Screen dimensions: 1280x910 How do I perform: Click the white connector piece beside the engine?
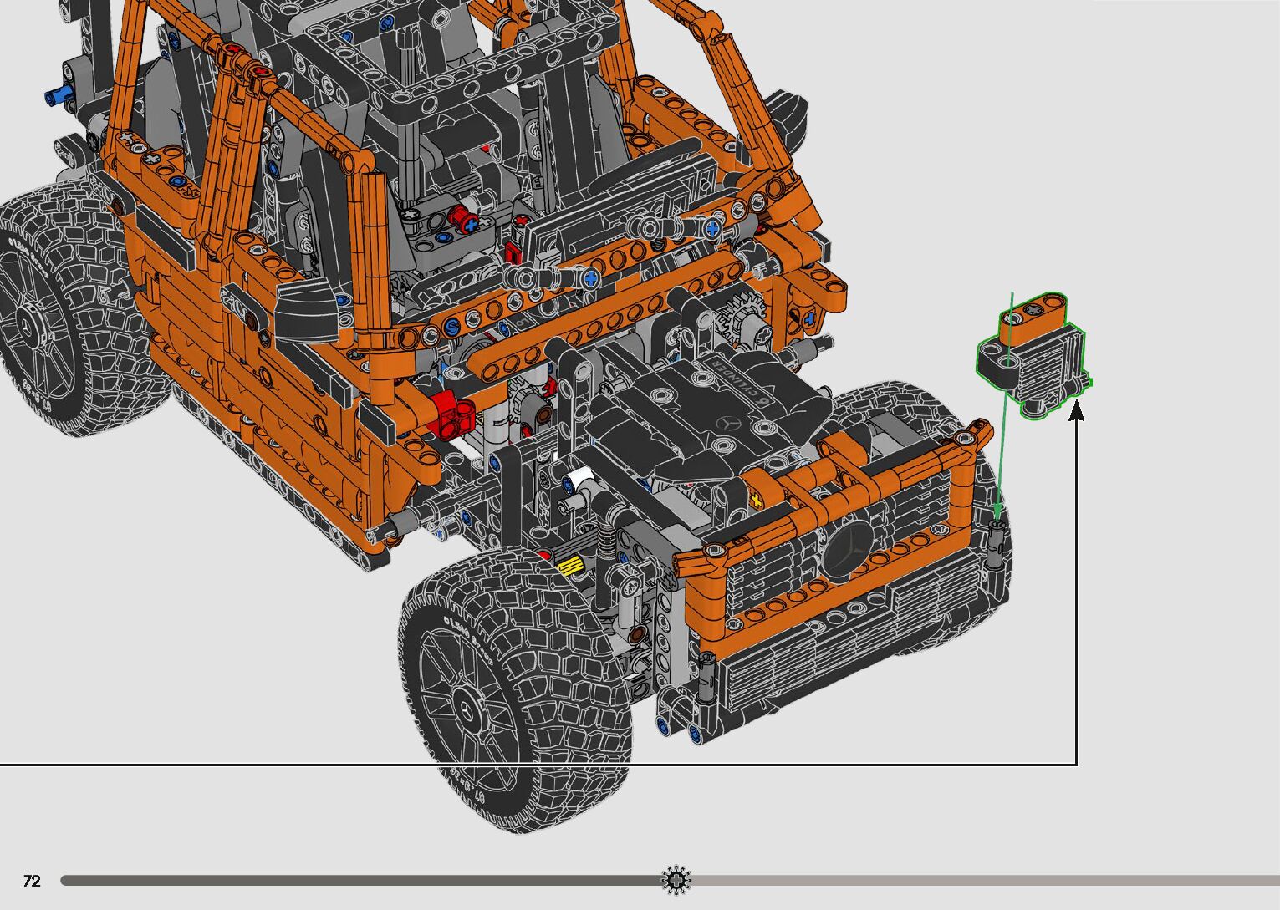(579, 481)
